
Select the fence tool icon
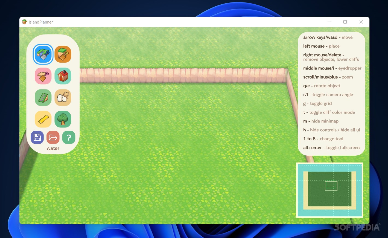pos(63,98)
